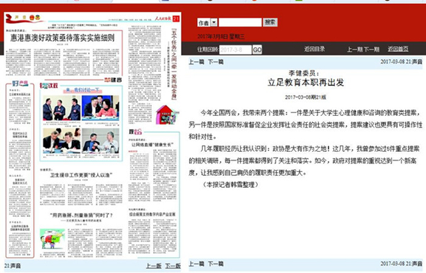Click the 往期回顾 date field
Image resolution: width=426 pixels, height=273 pixels.
click(x=234, y=50)
